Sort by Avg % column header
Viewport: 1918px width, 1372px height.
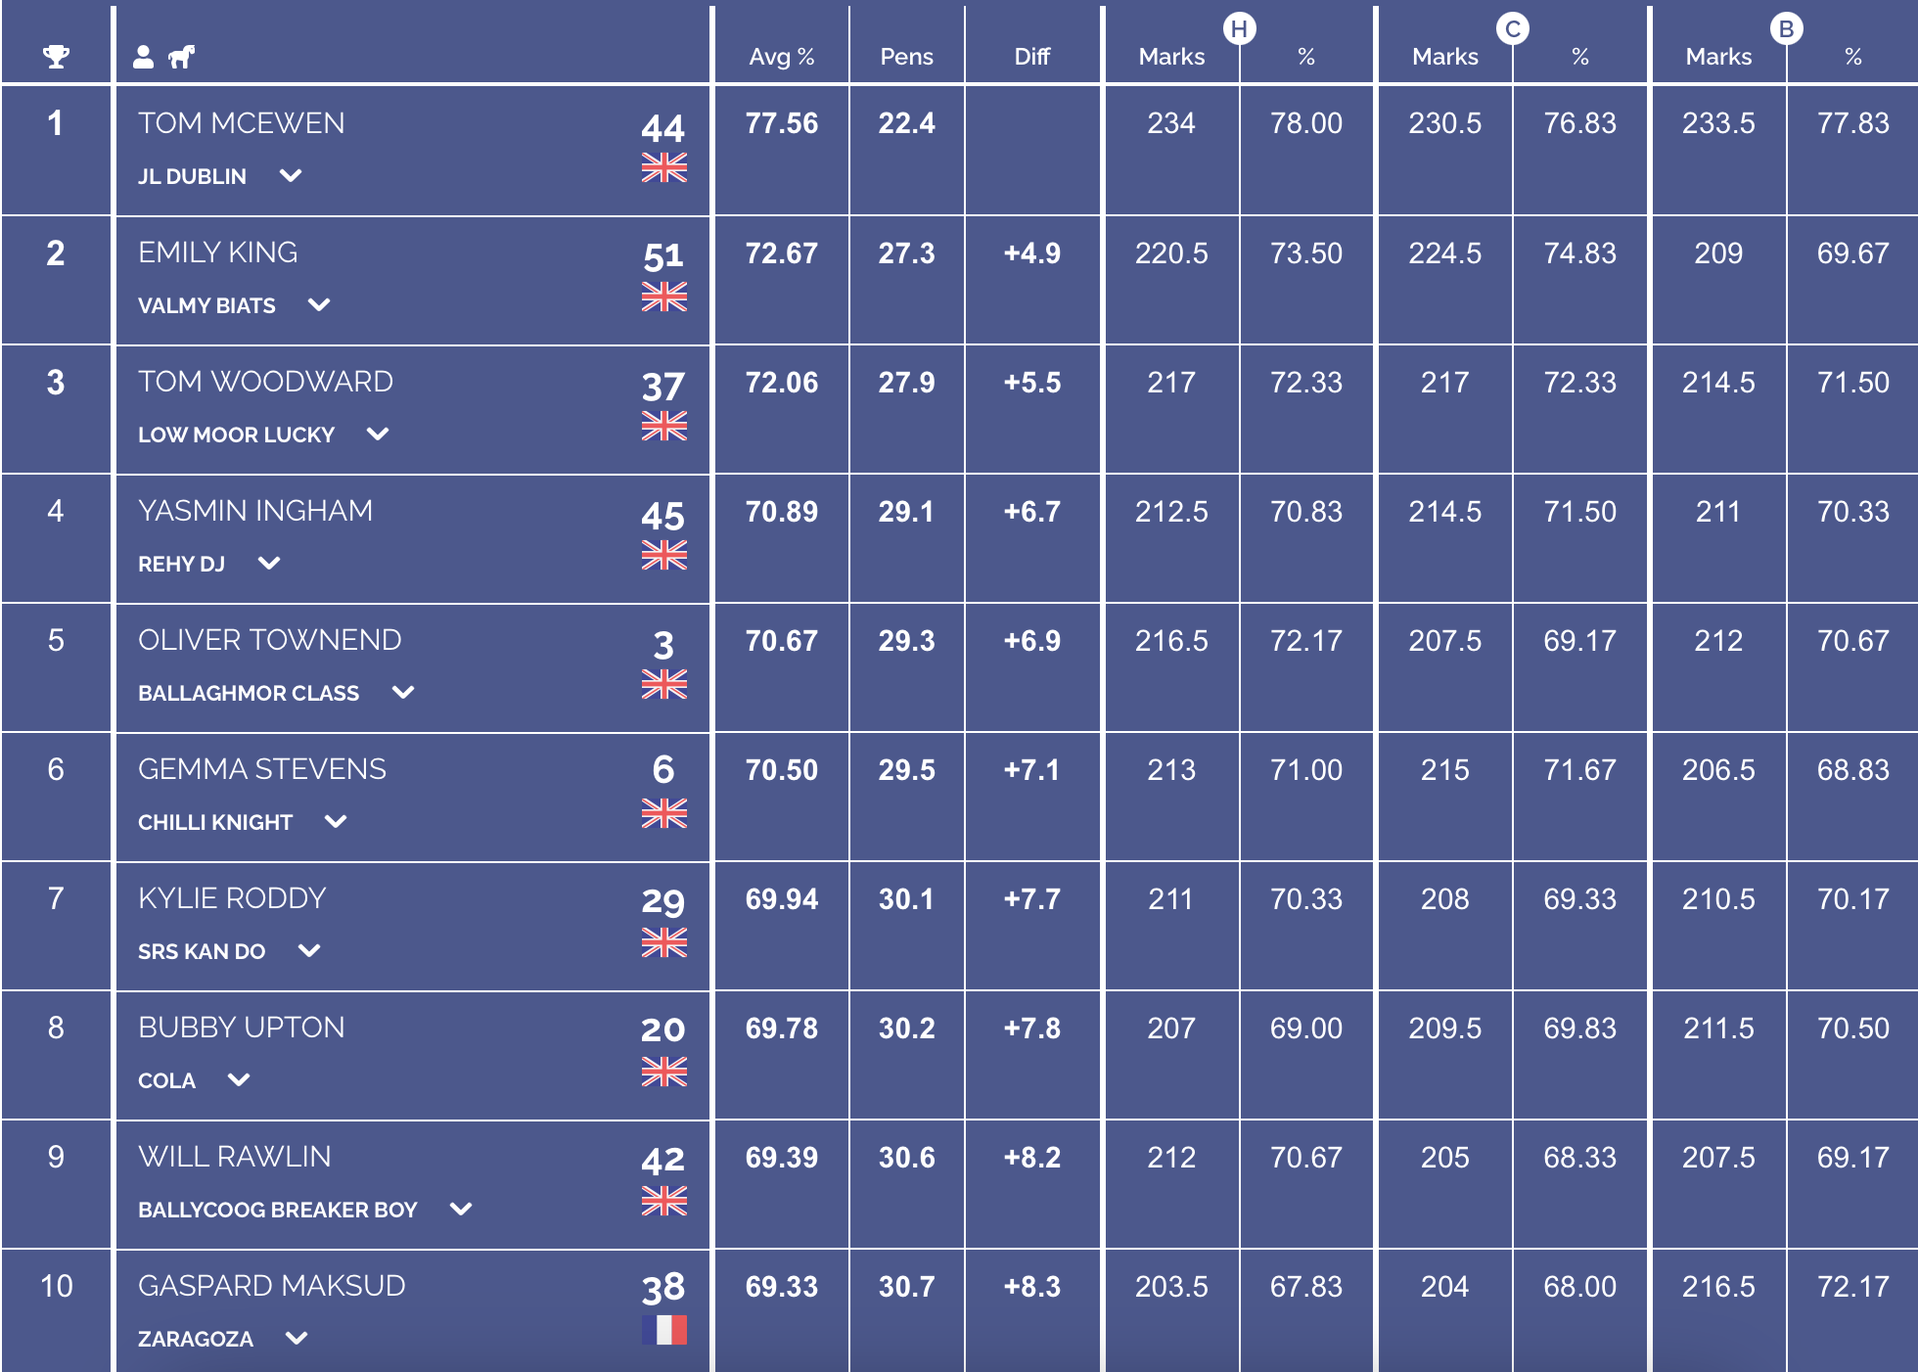pos(782,57)
